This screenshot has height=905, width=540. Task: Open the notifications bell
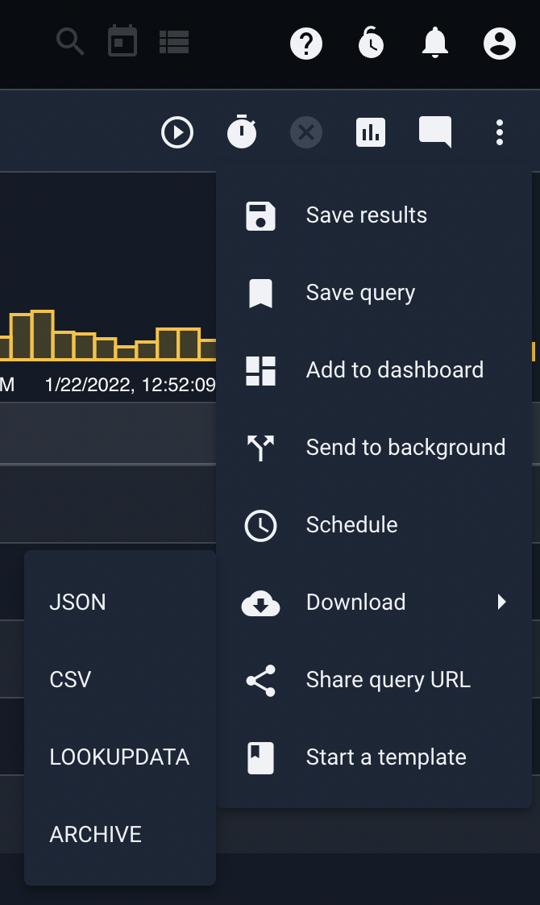pyautogui.click(x=435, y=44)
